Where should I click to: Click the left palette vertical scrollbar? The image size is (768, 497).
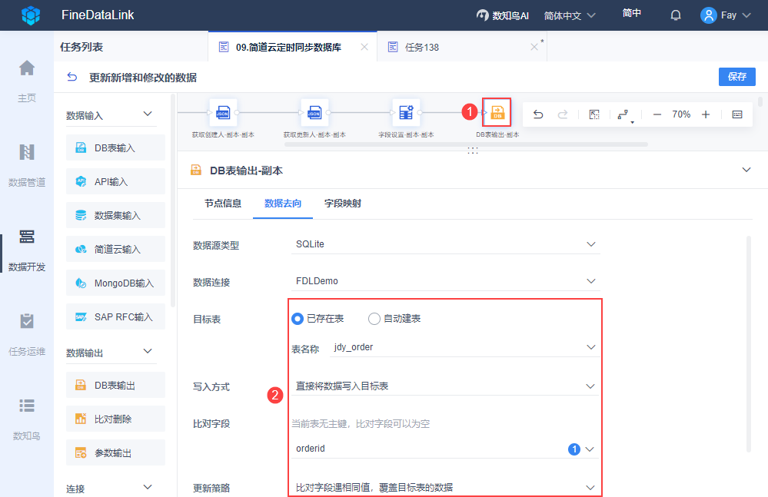point(172,200)
